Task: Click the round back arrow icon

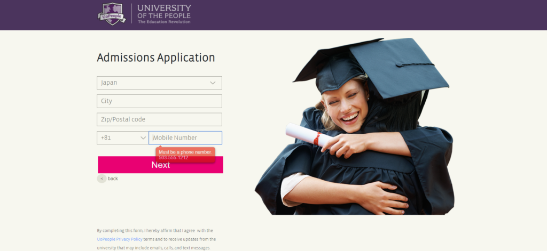Action: (x=101, y=179)
